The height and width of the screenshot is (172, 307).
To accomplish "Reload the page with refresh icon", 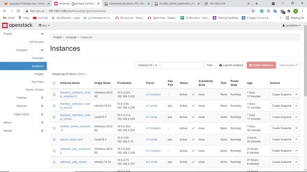I will (18, 11).
